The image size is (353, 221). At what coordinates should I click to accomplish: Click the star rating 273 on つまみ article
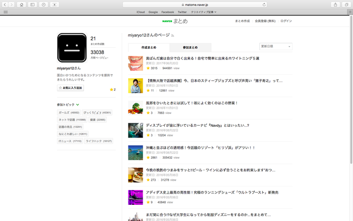pos(151,180)
